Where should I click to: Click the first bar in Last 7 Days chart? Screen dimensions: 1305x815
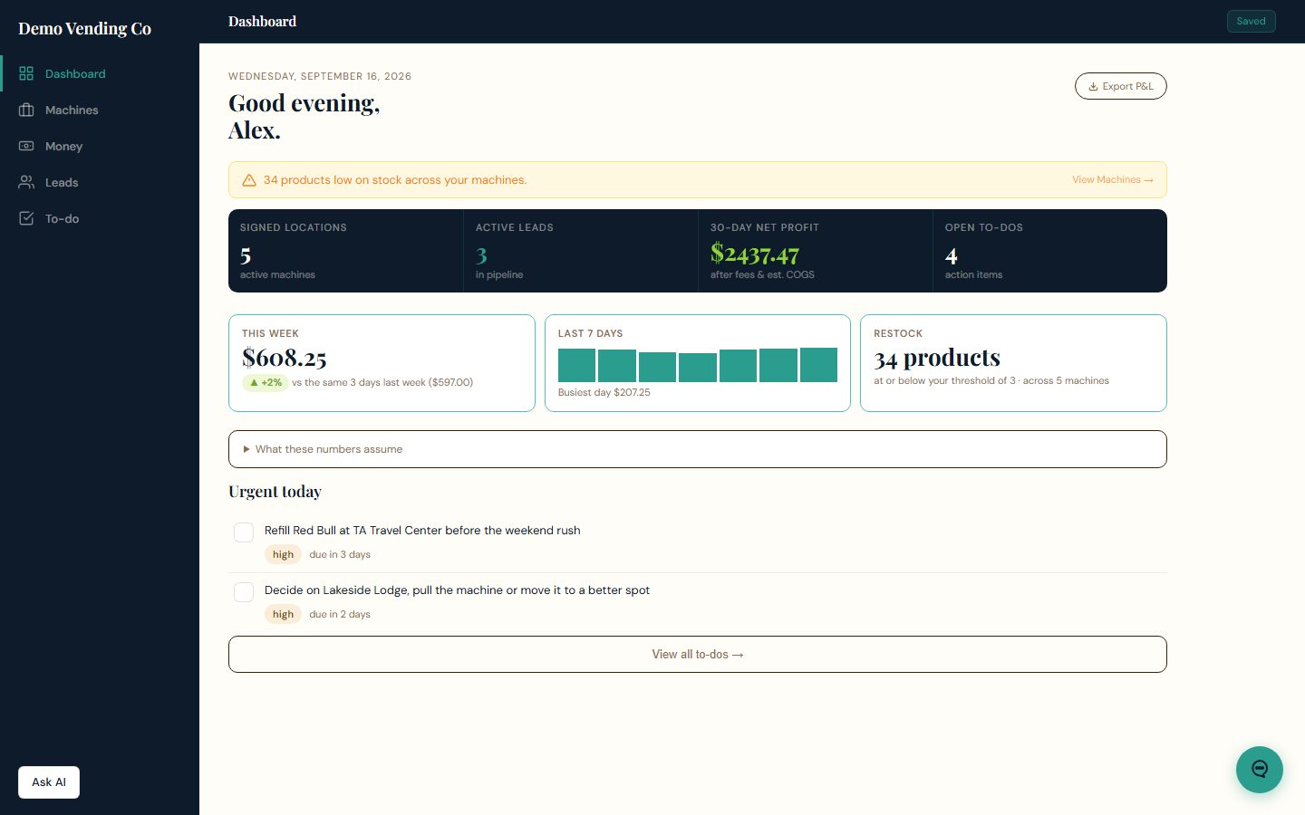(x=576, y=365)
